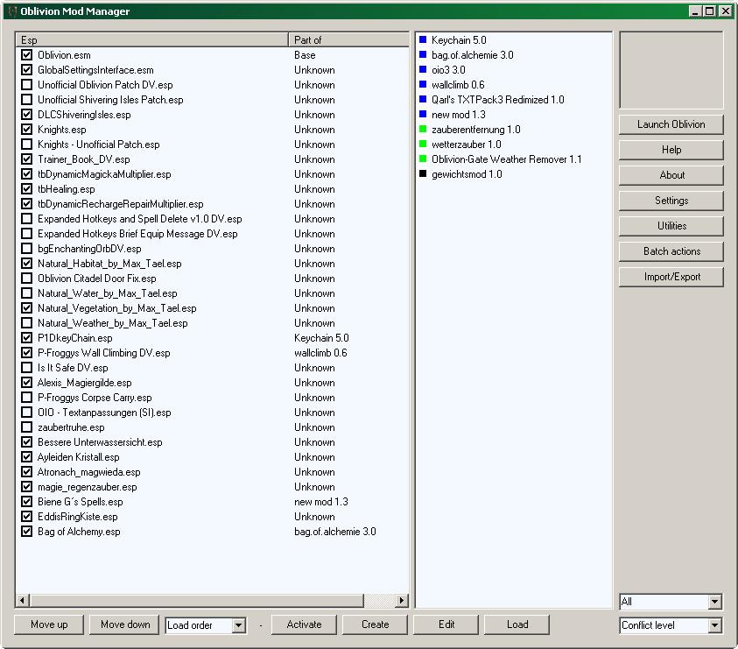
Task: Toggle Natural_Water_by_Max_Tael.esp checkbox
Action: pyautogui.click(x=26, y=293)
